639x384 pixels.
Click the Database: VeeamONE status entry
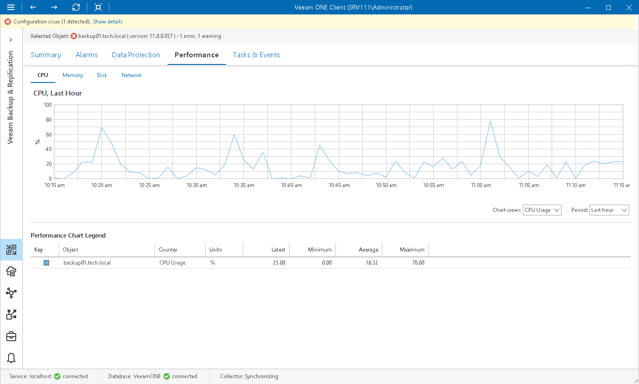[x=135, y=376]
